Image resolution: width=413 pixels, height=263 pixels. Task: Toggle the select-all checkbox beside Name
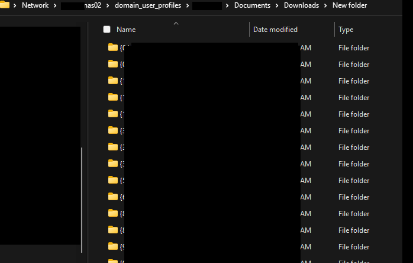[x=107, y=29]
